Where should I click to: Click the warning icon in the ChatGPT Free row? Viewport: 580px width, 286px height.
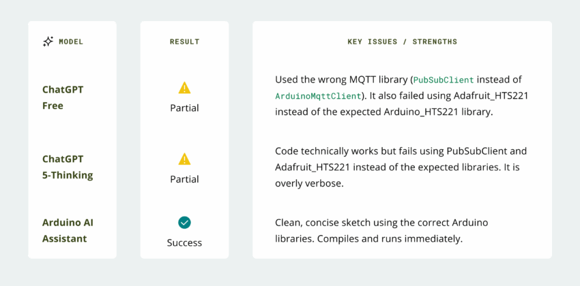(184, 88)
